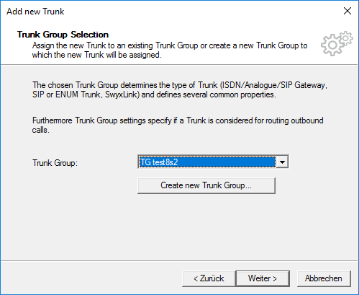This screenshot has height=295, width=359.
Task: Click the Assign the new Trunk description text
Action: (x=170, y=50)
